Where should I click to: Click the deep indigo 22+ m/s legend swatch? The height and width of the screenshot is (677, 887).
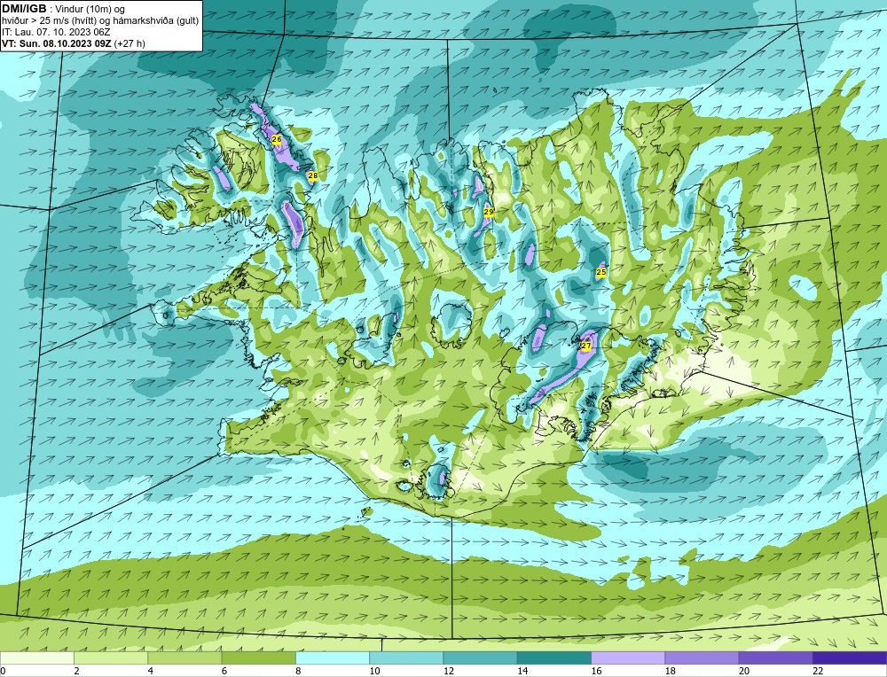pos(850,658)
